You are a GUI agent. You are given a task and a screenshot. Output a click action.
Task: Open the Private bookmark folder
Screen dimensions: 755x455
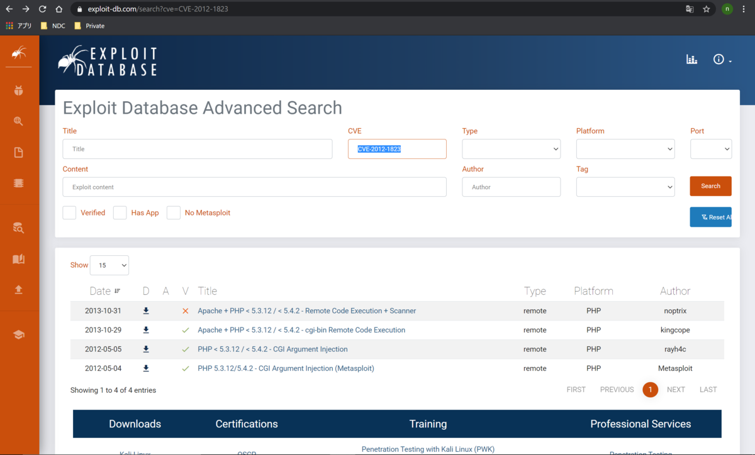(x=89, y=26)
